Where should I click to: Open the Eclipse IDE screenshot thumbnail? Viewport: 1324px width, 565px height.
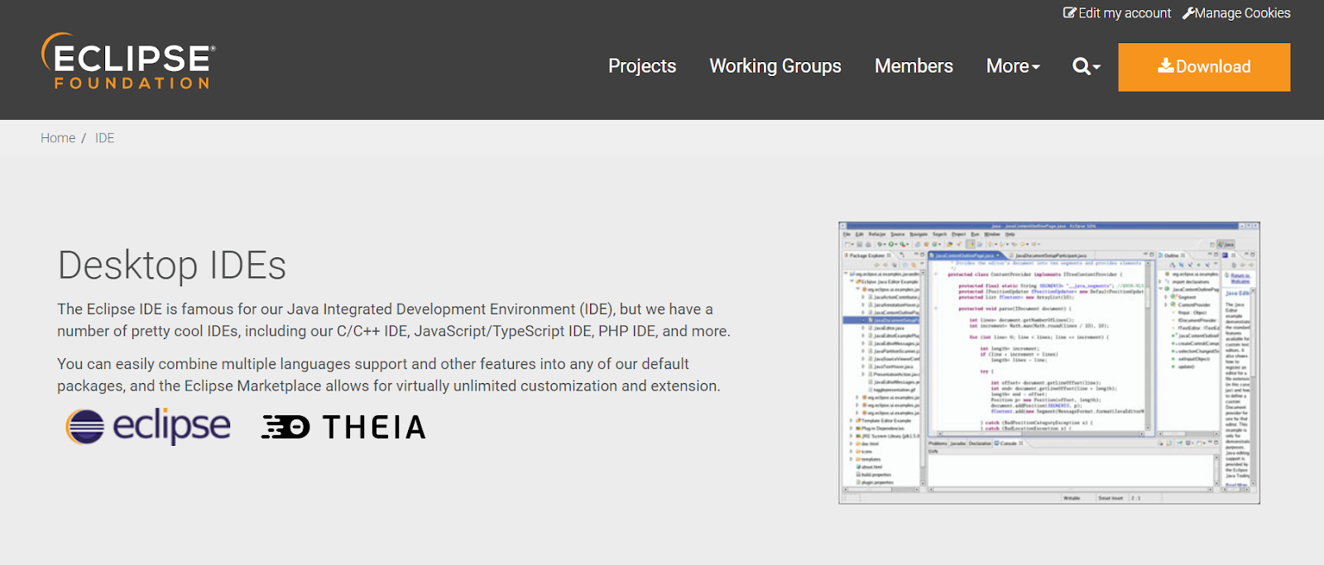click(x=1049, y=362)
